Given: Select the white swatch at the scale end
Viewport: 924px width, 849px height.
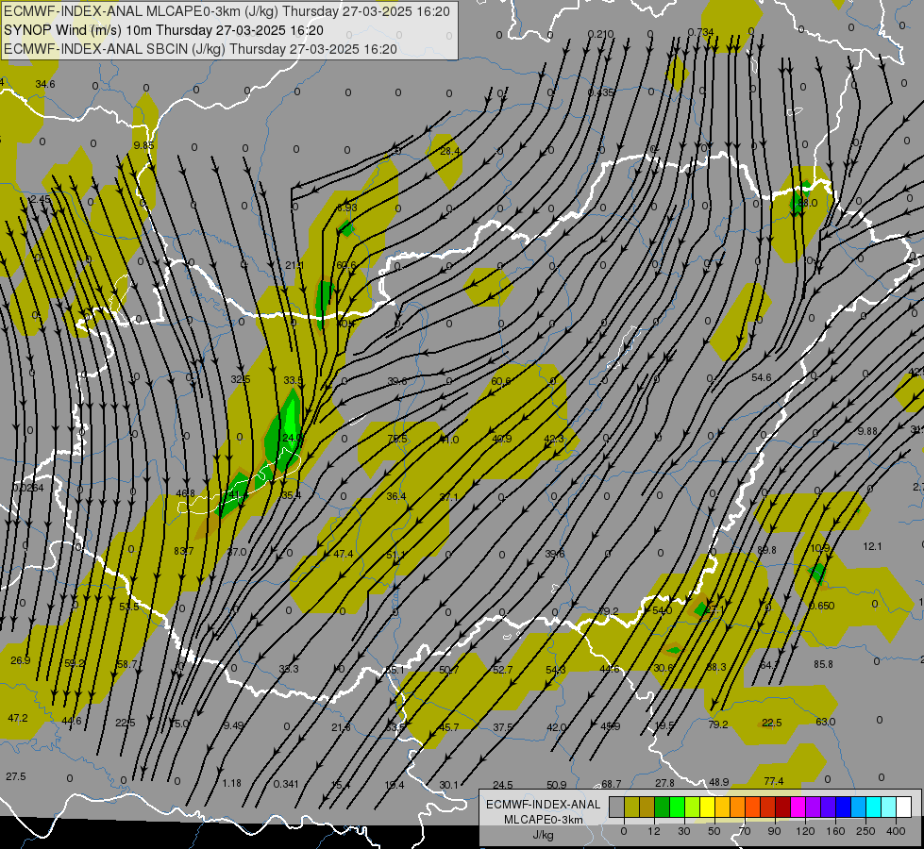Looking at the screenshot, I should coord(903,807).
